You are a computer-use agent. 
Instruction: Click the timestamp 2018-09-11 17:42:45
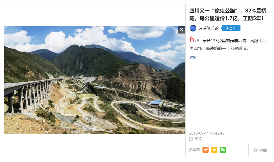pos(207,133)
